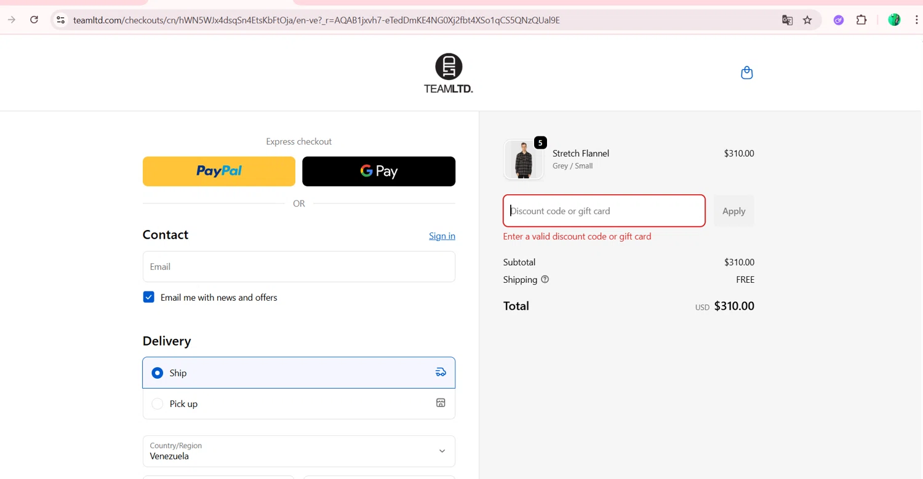Image resolution: width=923 pixels, height=479 pixels.
Task: Toggle Email me with news and offers
Action: point(148,297)
